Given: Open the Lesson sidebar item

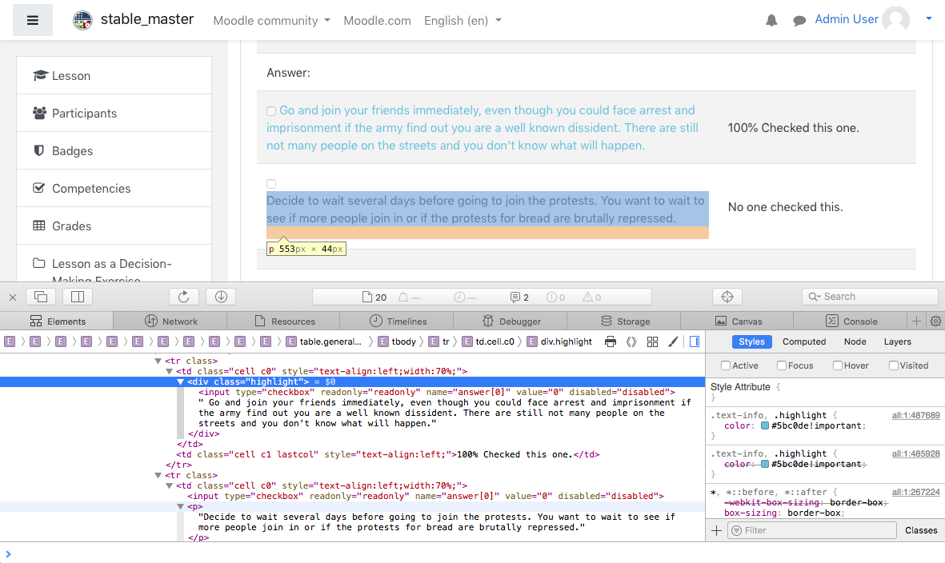Looking at the screenshot, I should click(114, 75).
